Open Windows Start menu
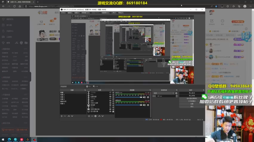Screen dimensions: 254x142 coord(3,139)
